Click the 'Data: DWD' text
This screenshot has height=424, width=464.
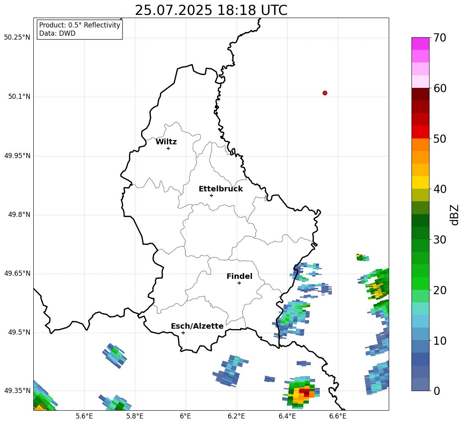pos(57,33)
